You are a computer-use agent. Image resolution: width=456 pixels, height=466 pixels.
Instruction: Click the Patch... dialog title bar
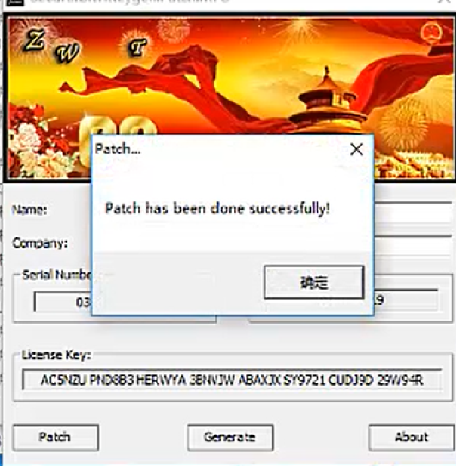tap(220, 149)
